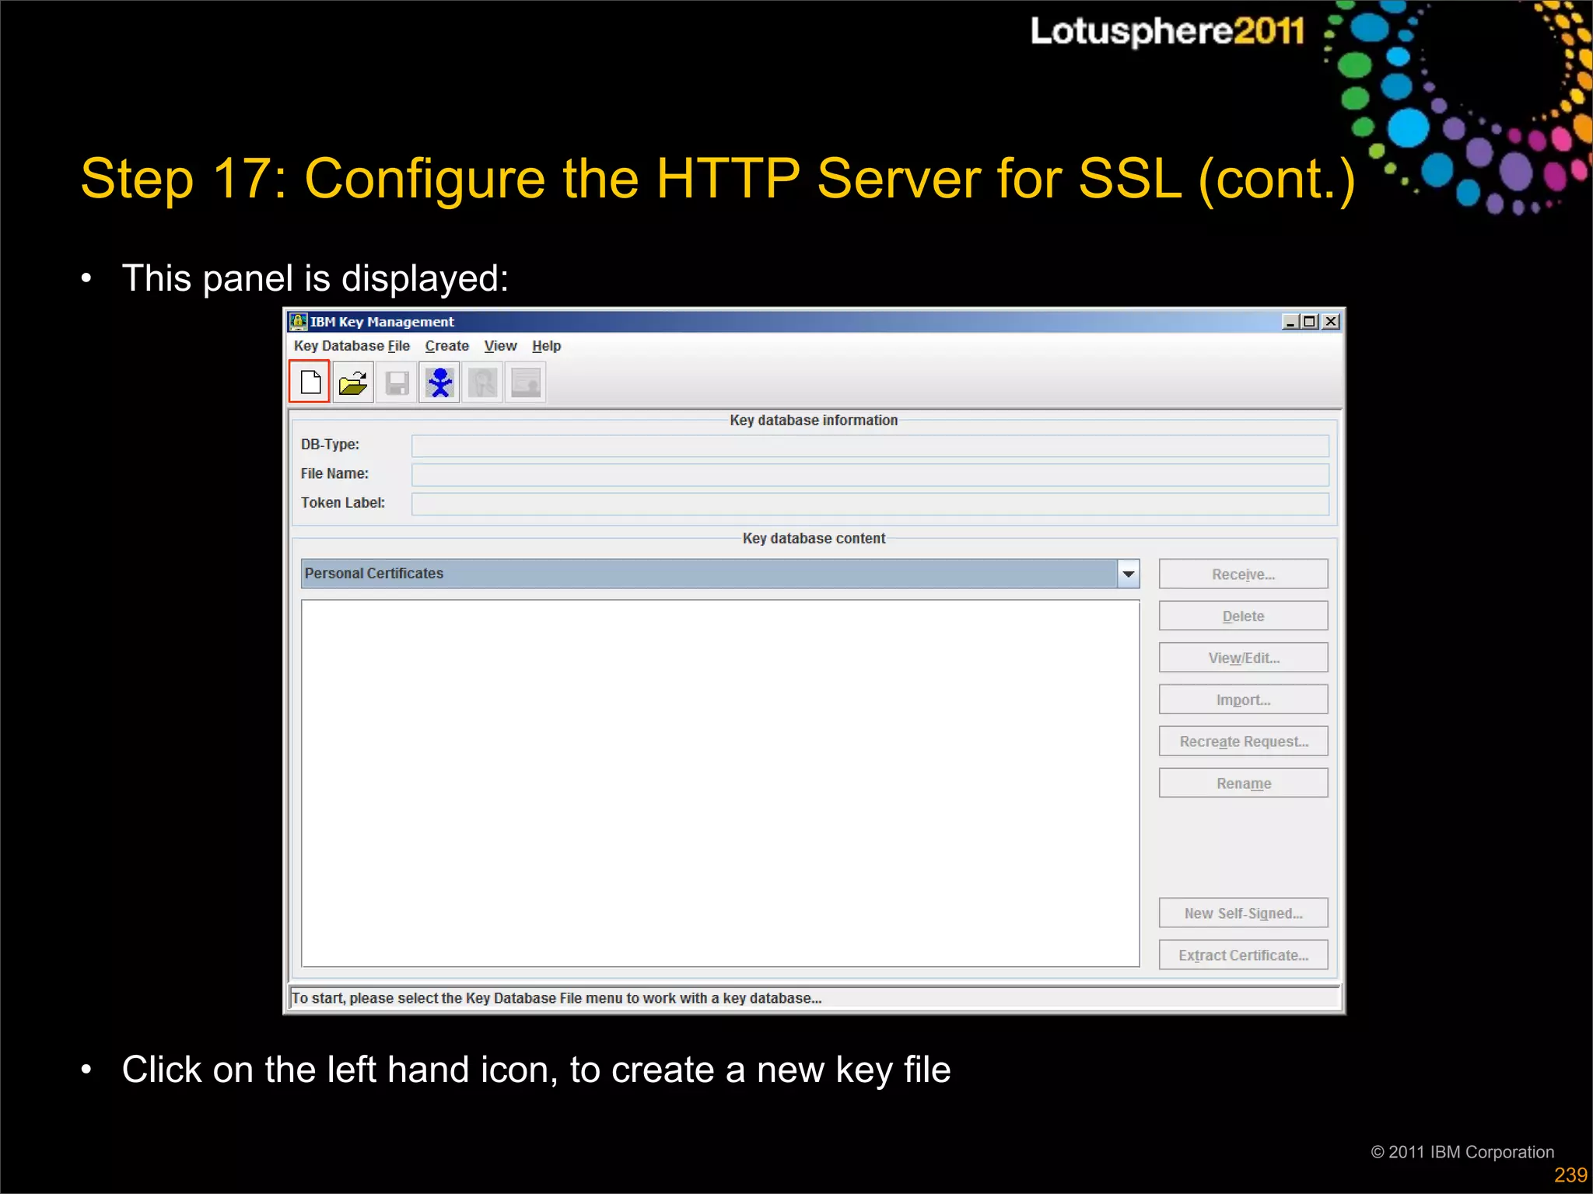Image resolution: width=1593 pixels, height=1194 pixels.
Task: Click the greyed certificate request toolbar icon
Action: click(483, 382)
